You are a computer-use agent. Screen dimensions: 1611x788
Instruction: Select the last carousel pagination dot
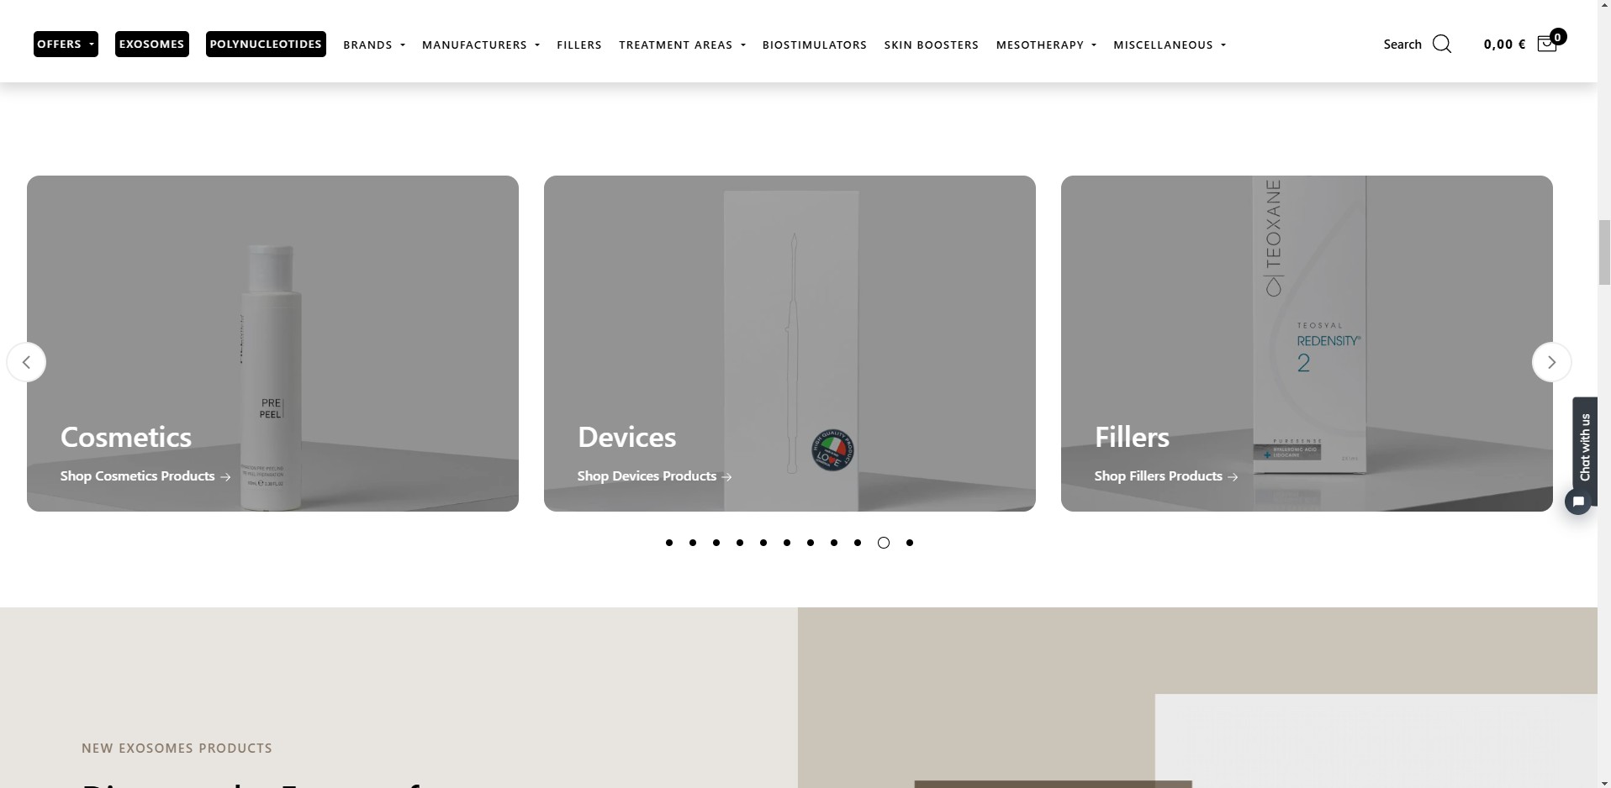pos(910,543)
